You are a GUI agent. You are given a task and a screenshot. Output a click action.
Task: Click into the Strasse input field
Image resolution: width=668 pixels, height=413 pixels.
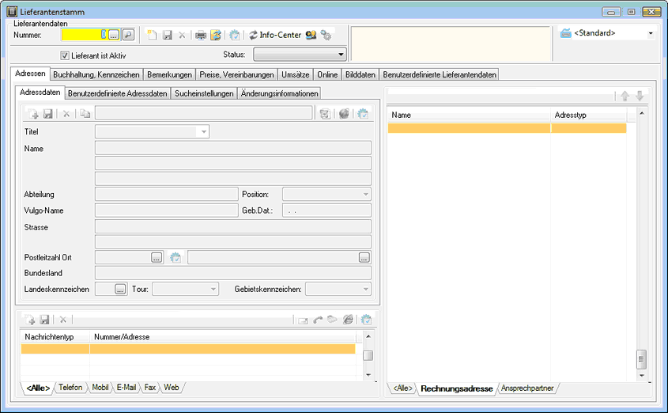pos(232,226)
